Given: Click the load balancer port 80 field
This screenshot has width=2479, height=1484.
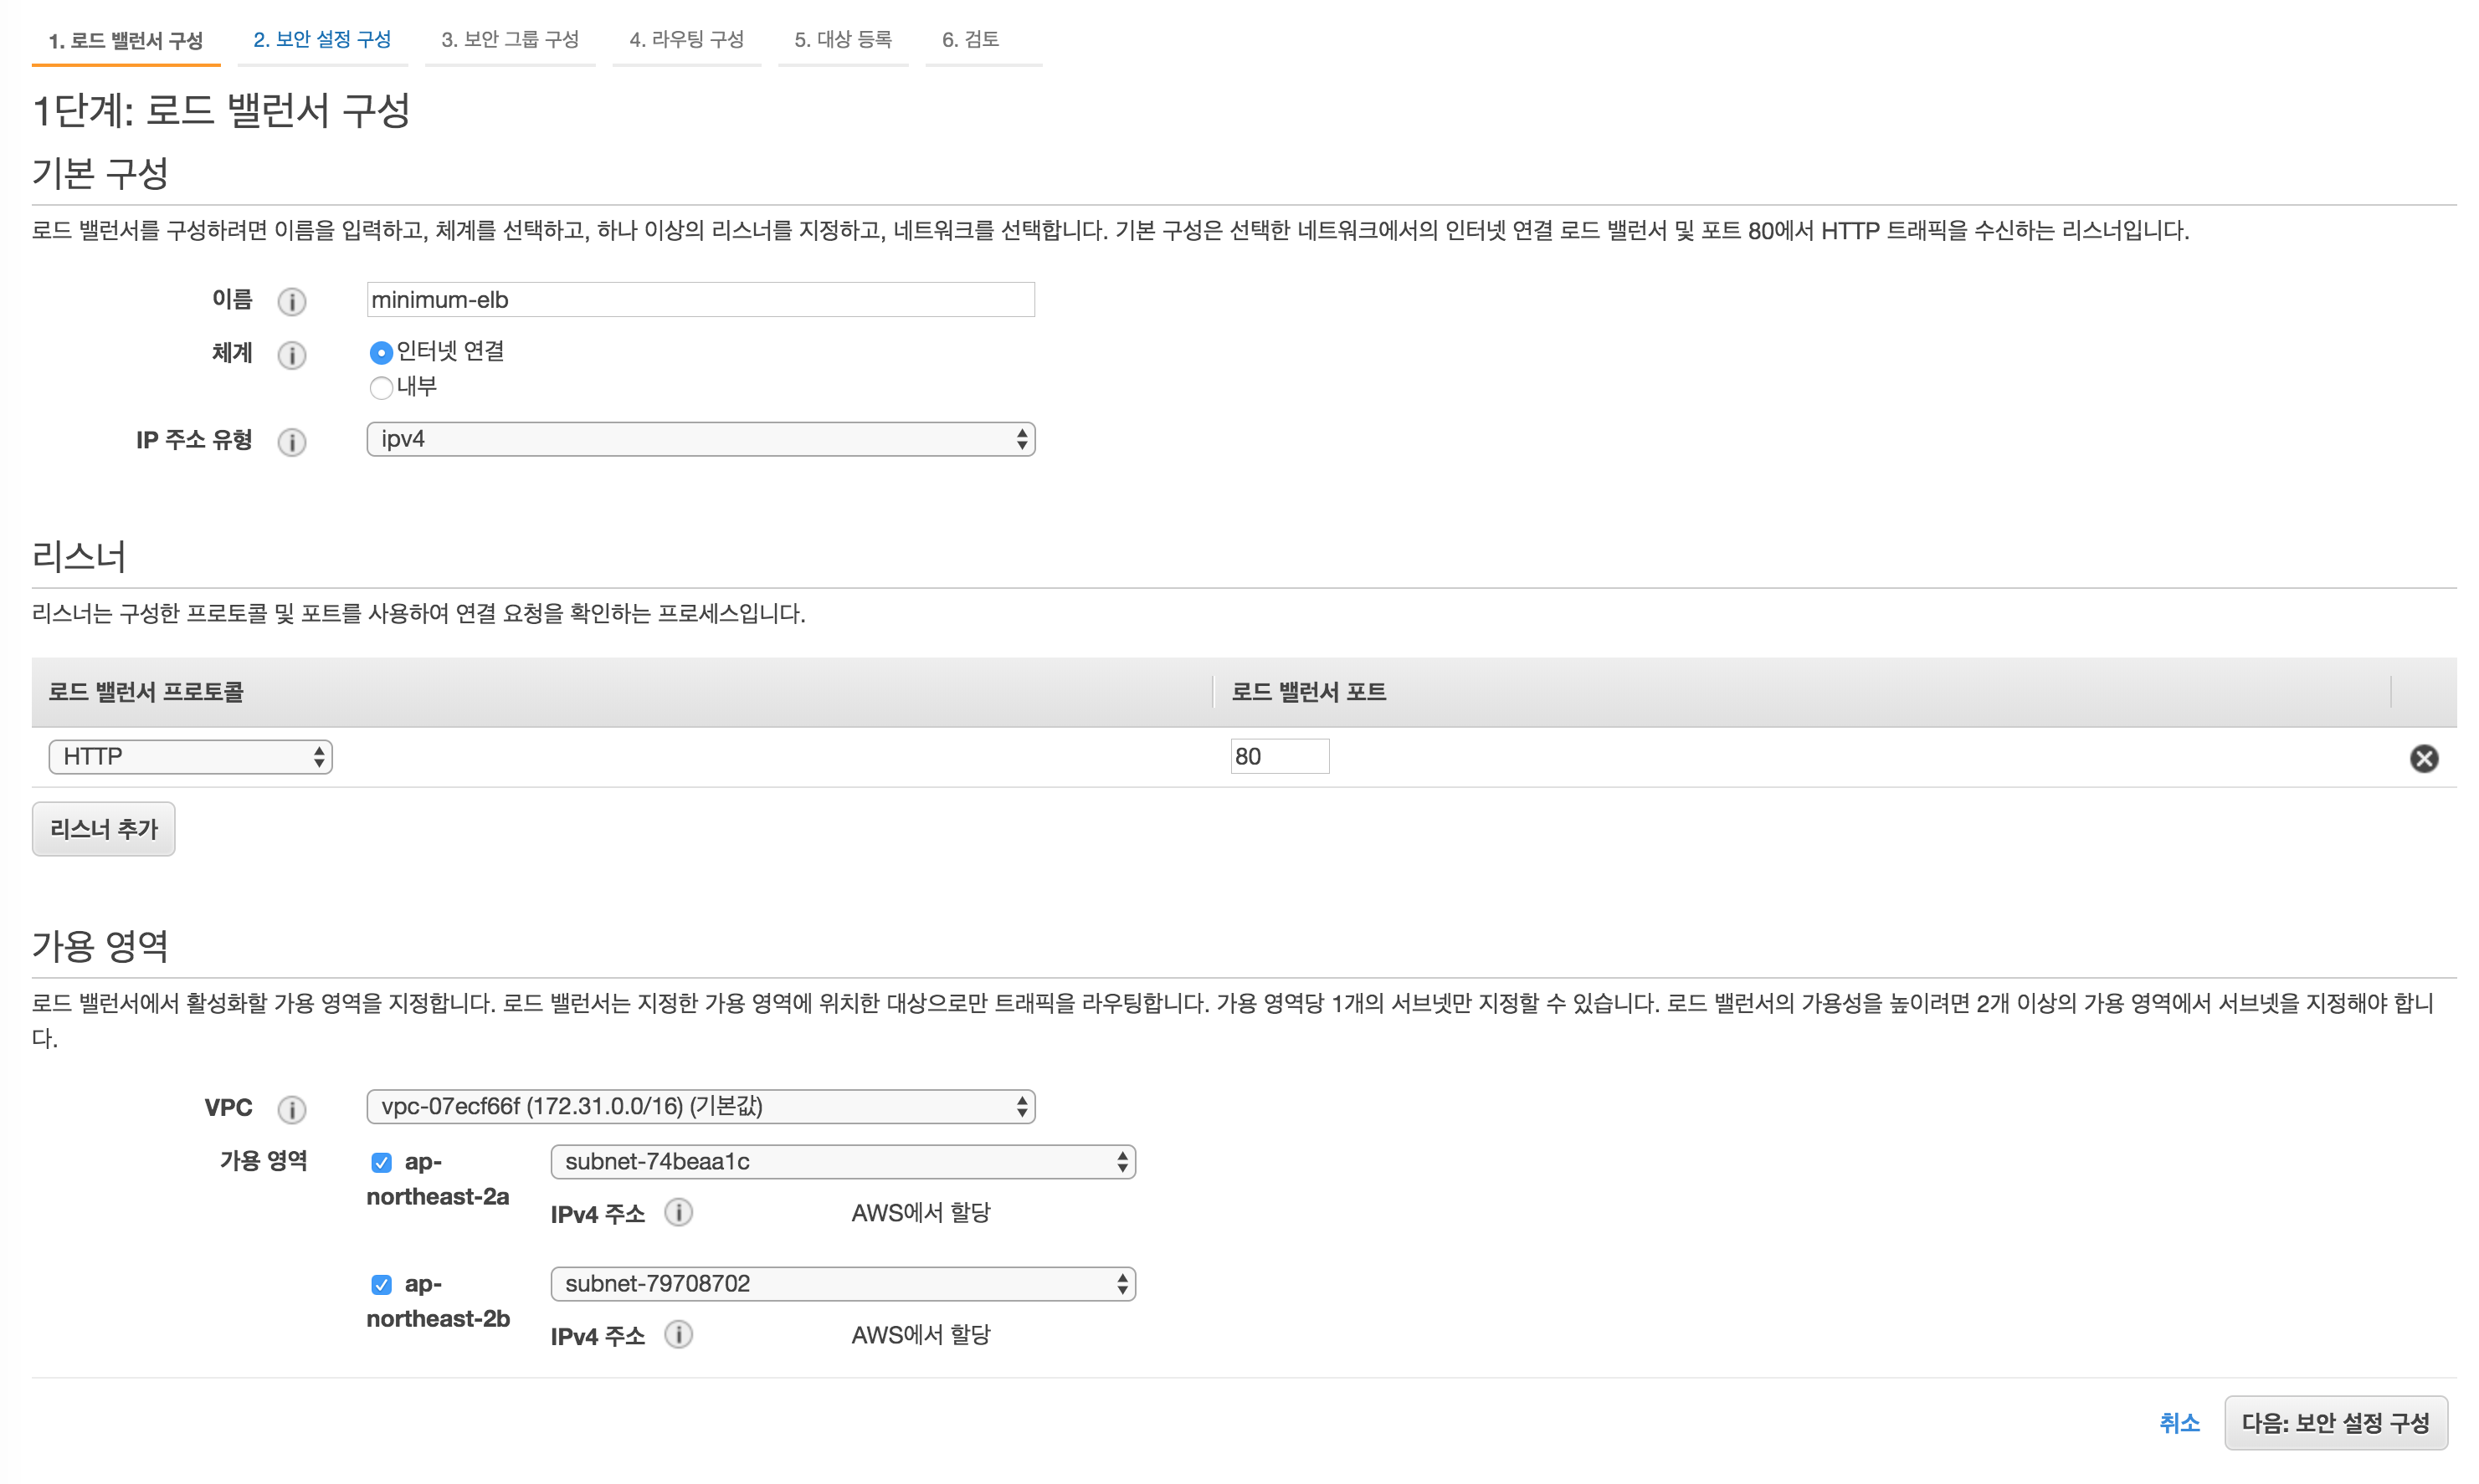Looking at the screenshot, I should pos(1279,757).
